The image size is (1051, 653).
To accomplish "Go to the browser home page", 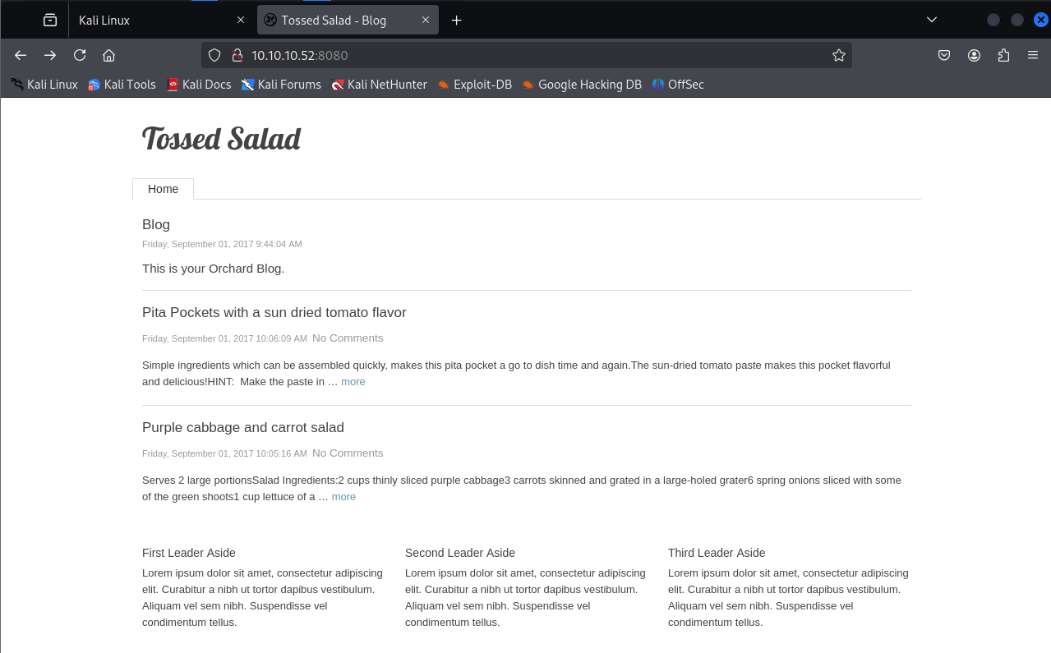I will click(108, 55).
